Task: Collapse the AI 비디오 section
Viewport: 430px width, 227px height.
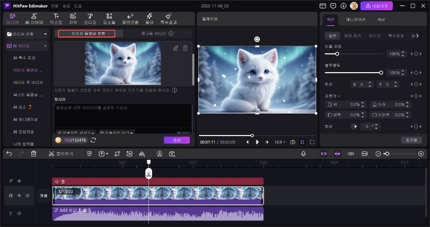Action: (45, 46)
